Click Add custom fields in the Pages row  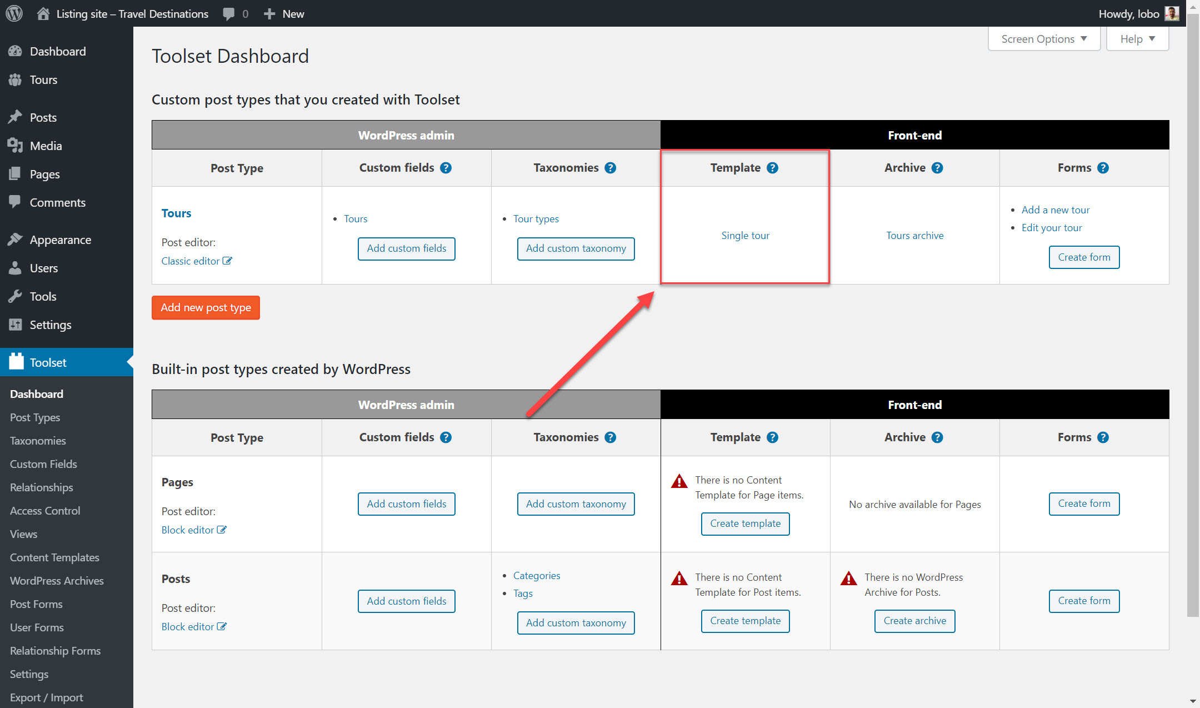pyautogui.click(x=407, y=504)
